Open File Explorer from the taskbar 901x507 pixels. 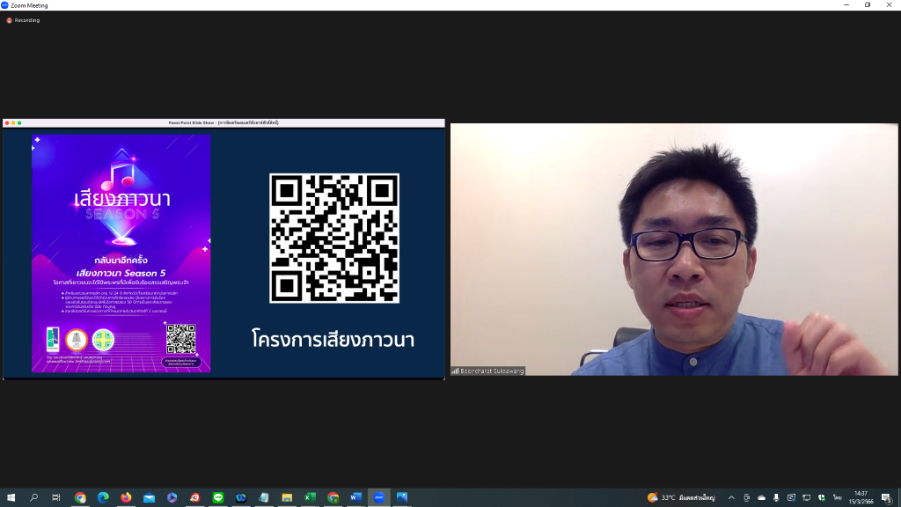click(x=288, y=498)
